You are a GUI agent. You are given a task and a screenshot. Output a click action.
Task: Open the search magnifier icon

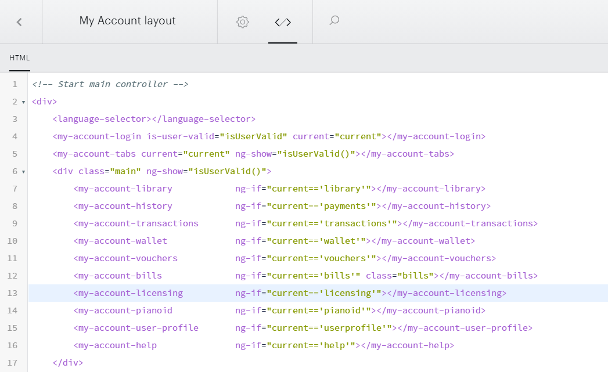click(x=334, y=20)
